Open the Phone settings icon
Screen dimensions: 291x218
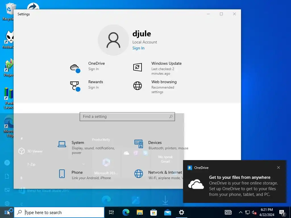62,174
